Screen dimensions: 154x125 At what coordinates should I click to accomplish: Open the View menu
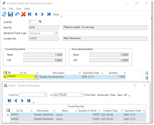point(19,9)
